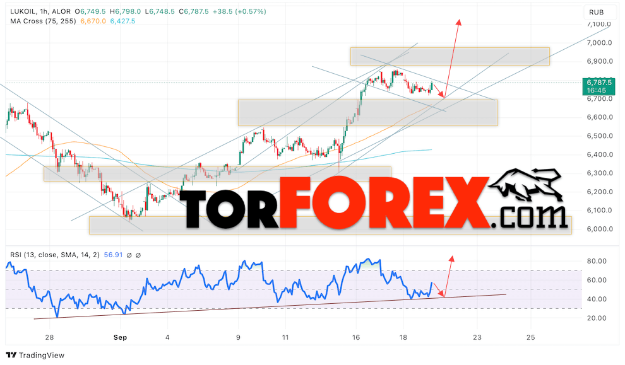Click the low price L6,748.5
Image resolution: width=625 pixels, height=365 pixels.
(x=160, y=11)
